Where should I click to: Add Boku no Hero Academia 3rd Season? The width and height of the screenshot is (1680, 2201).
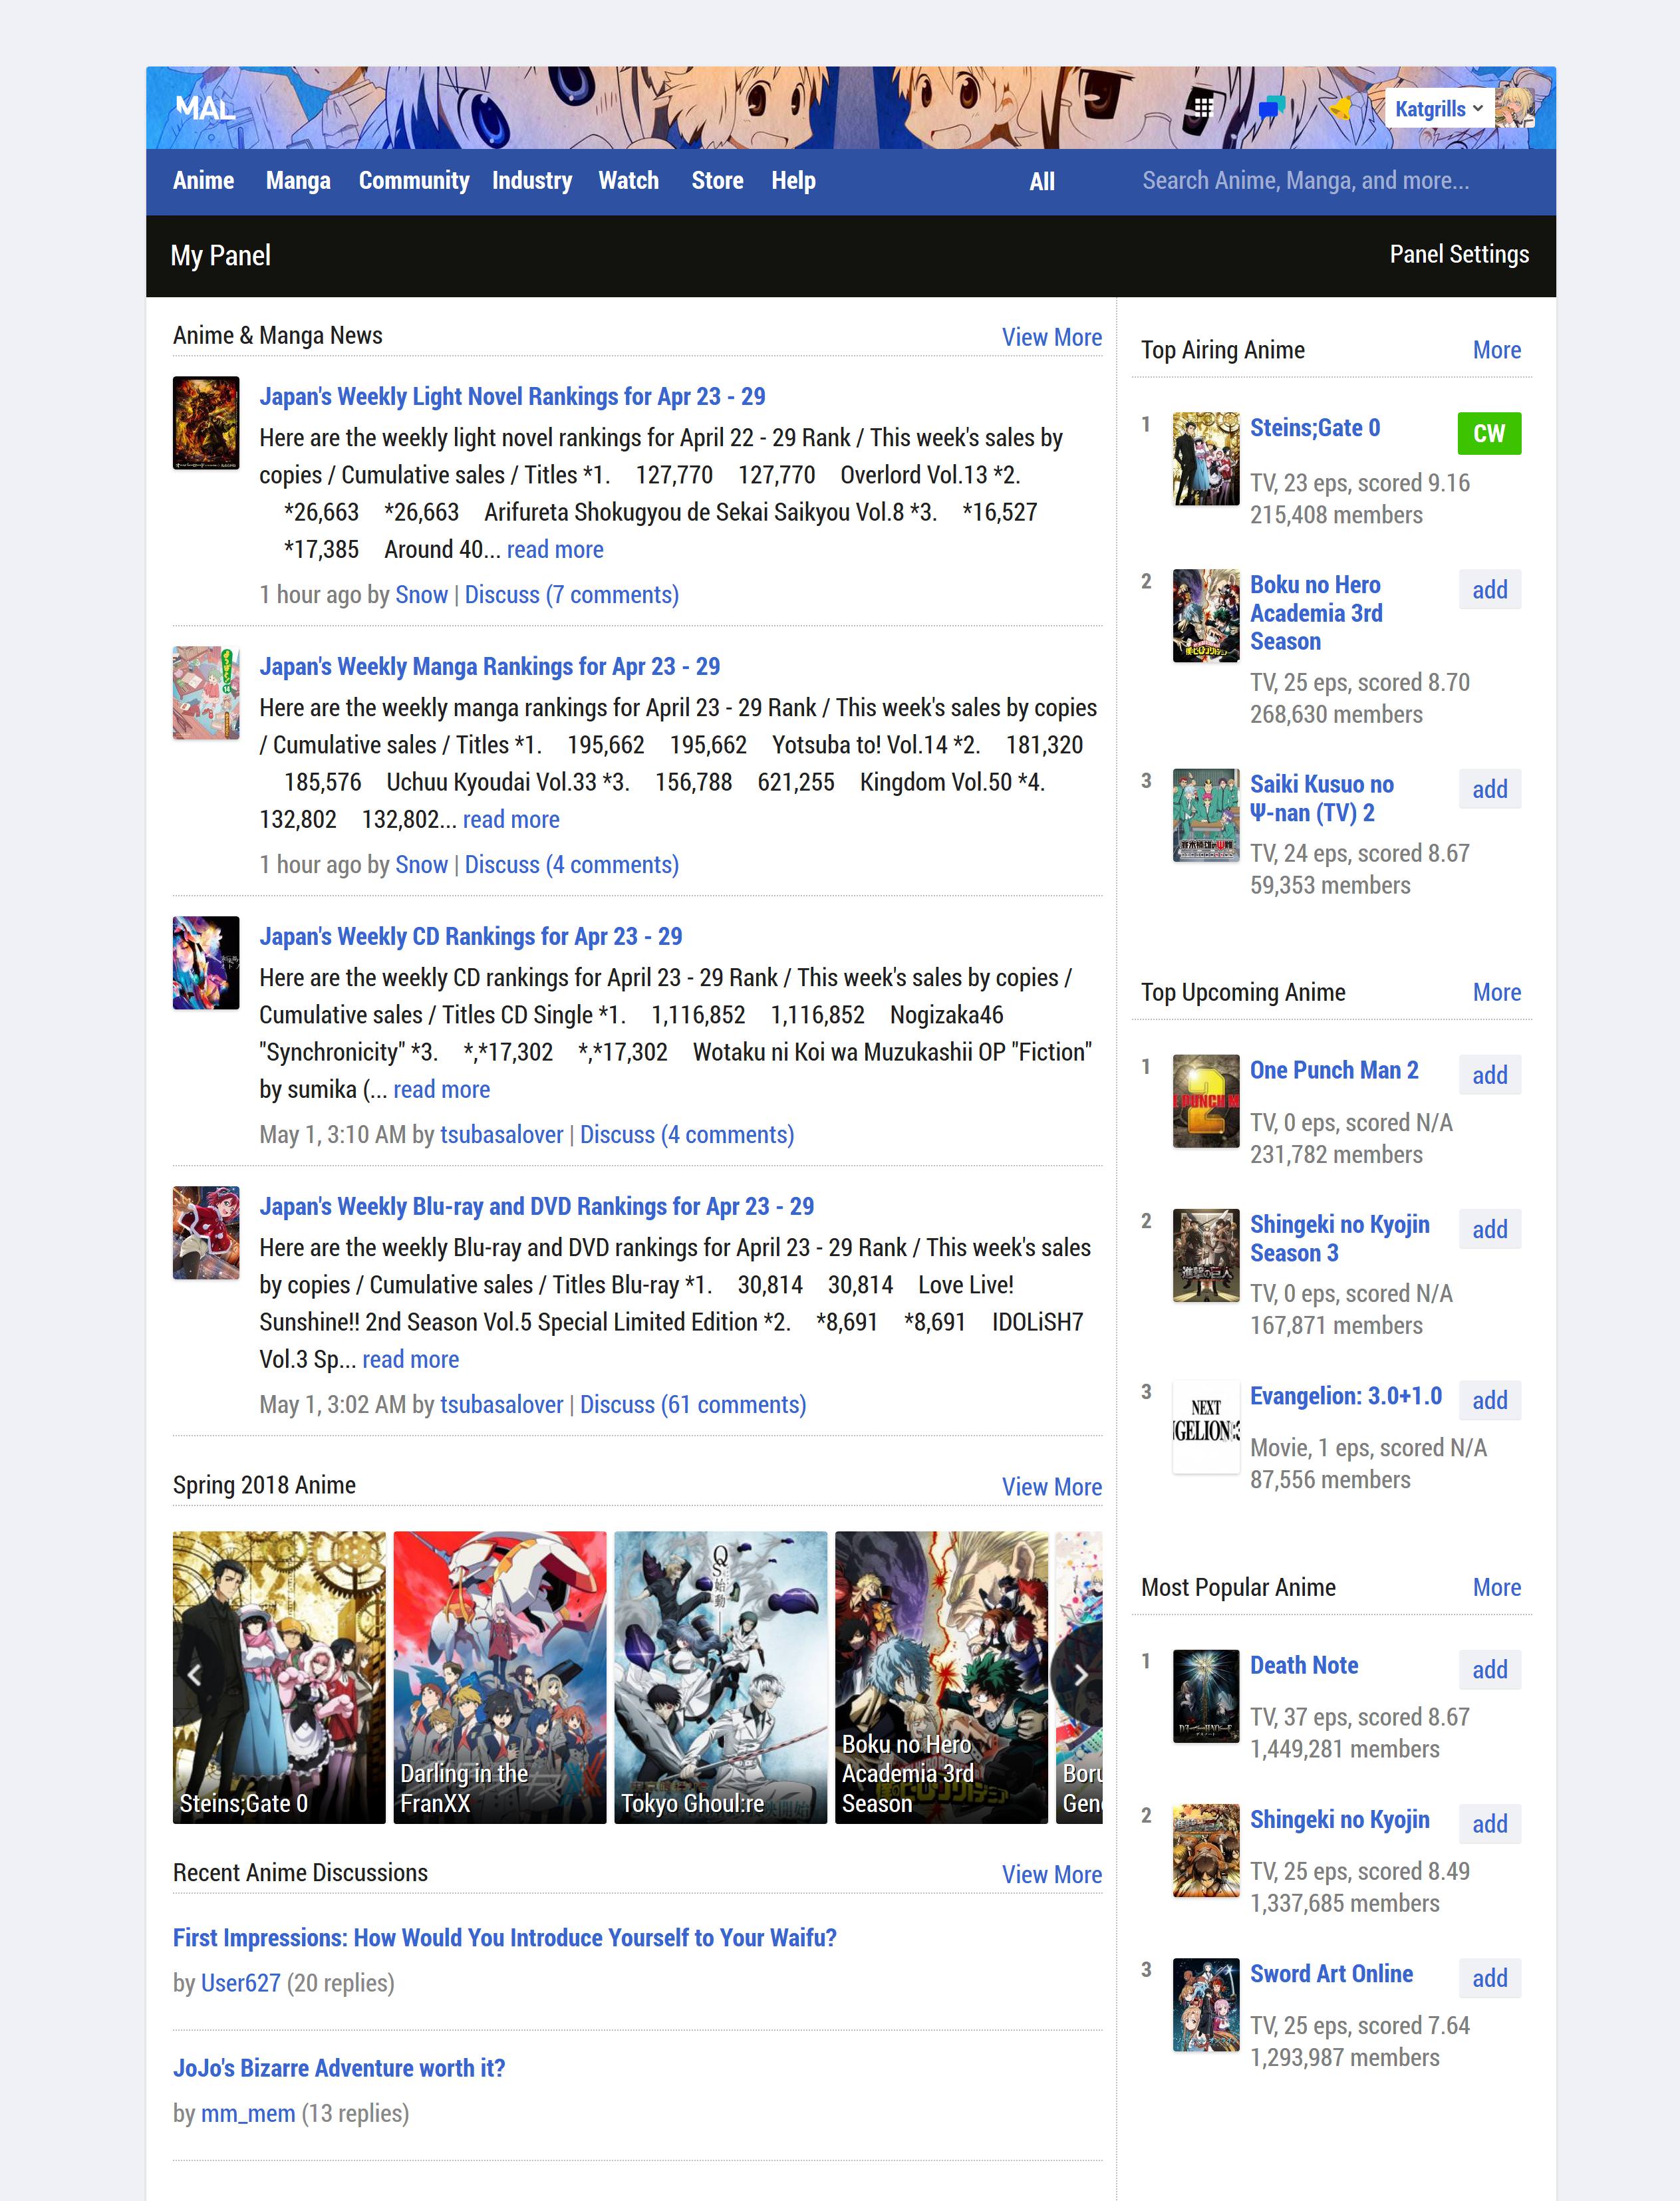click(x=1490, y=590)
